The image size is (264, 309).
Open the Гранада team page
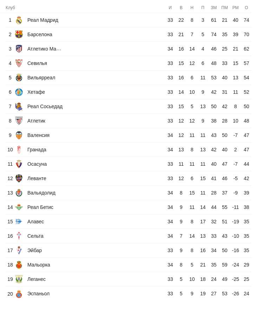click(x=37, y=150)
